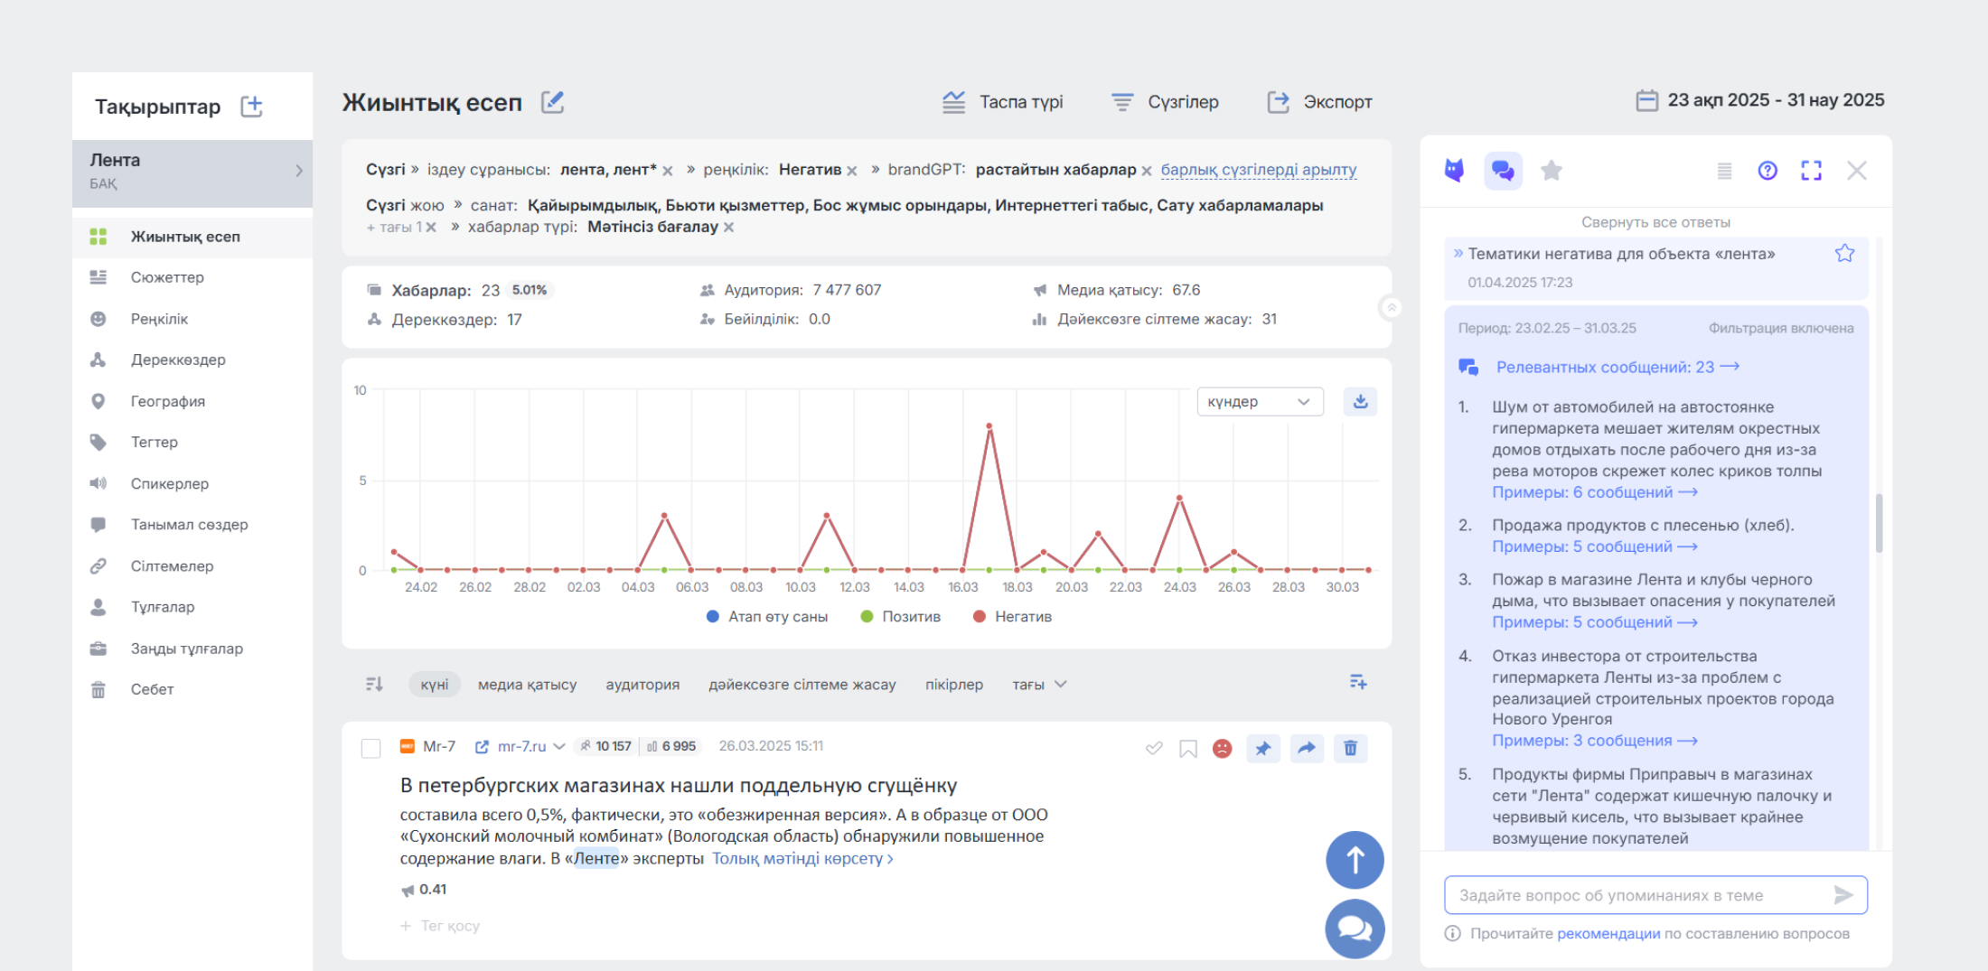The width and height of the screenshot is (1988, 971).
Task: Download the chart with download icon
Action: (x=1360, y=402)
